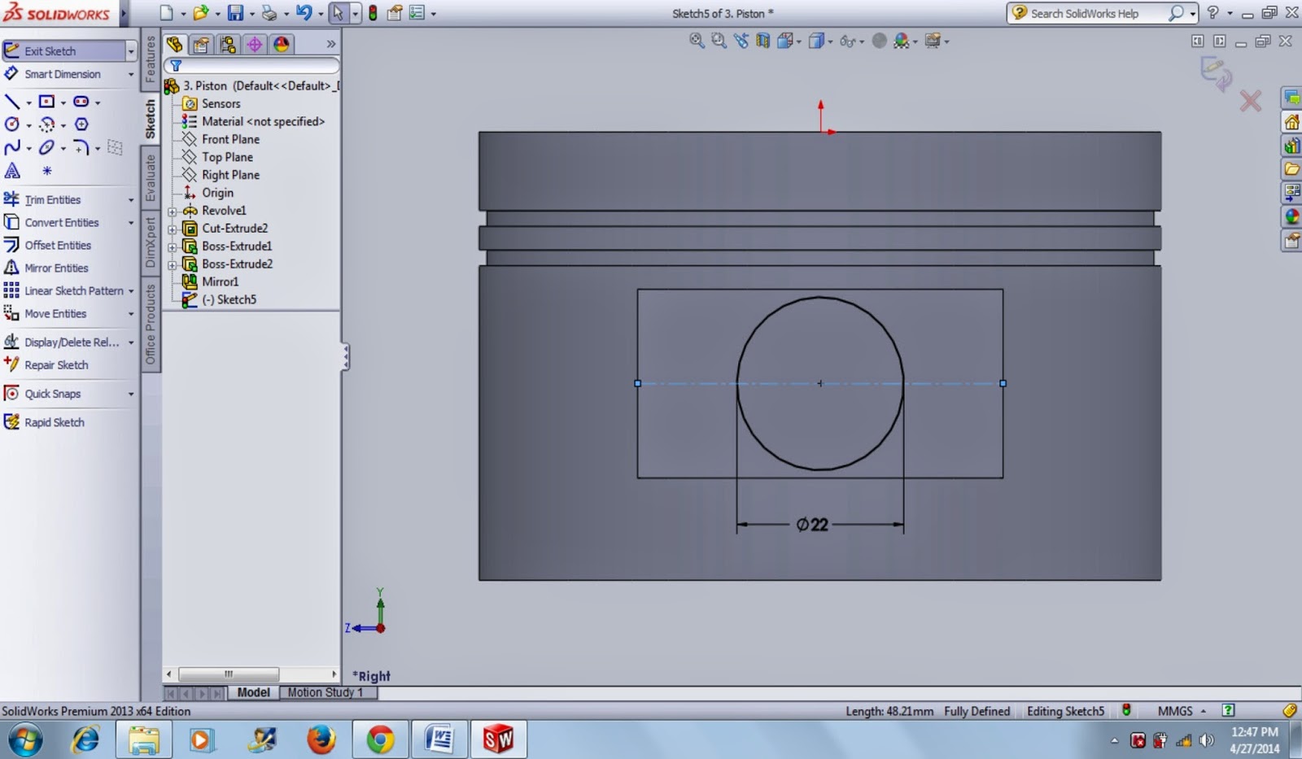Click the Repair Sketch button
The image size is (1302, 759).
tap(56, 365)
